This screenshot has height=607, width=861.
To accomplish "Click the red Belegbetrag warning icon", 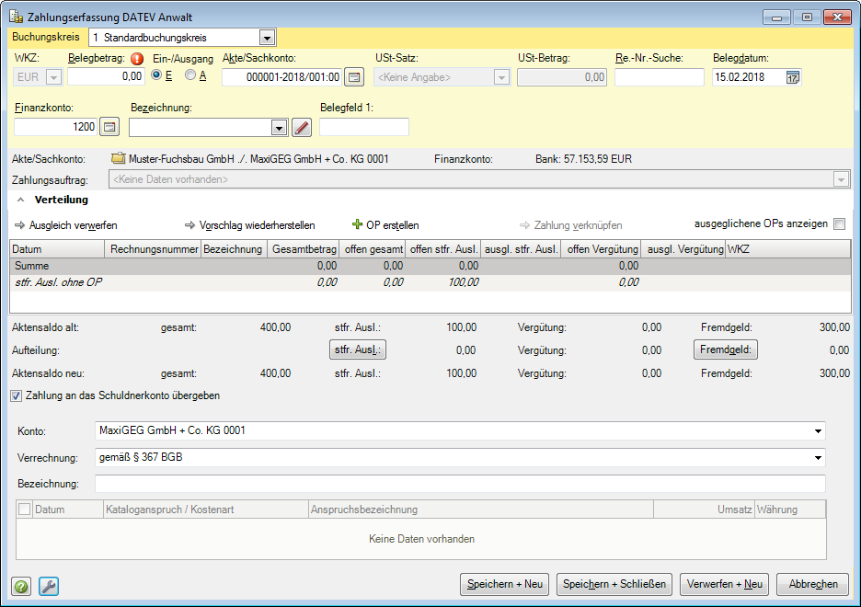I will coord(137,60).
